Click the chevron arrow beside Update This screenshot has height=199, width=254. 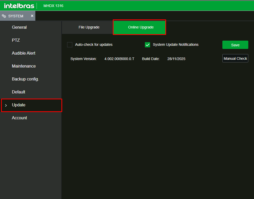pos(6,105)
